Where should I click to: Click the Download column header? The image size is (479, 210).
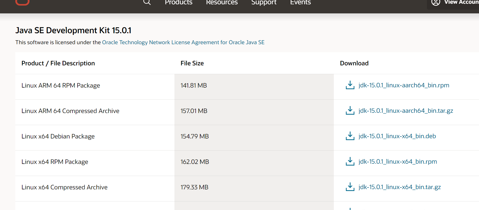(354, 63)
